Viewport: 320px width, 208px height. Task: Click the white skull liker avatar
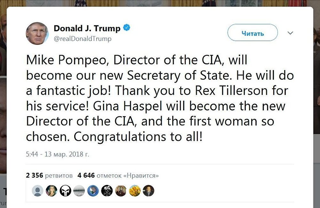[x=65, y=191]
